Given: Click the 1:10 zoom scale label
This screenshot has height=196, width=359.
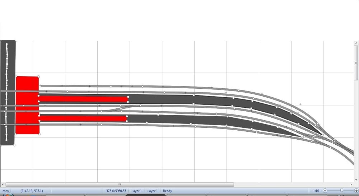Looking at the screenshot, I should click(x=316, y=191).
